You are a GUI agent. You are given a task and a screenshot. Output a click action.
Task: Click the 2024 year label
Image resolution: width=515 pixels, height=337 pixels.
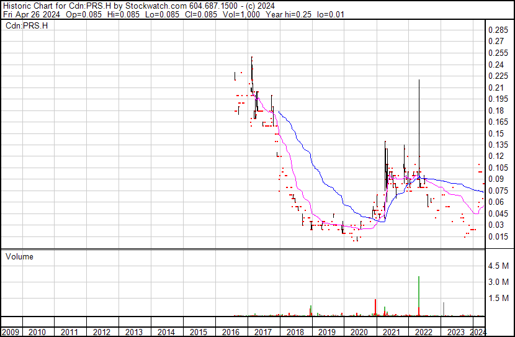tap(478, 332)
